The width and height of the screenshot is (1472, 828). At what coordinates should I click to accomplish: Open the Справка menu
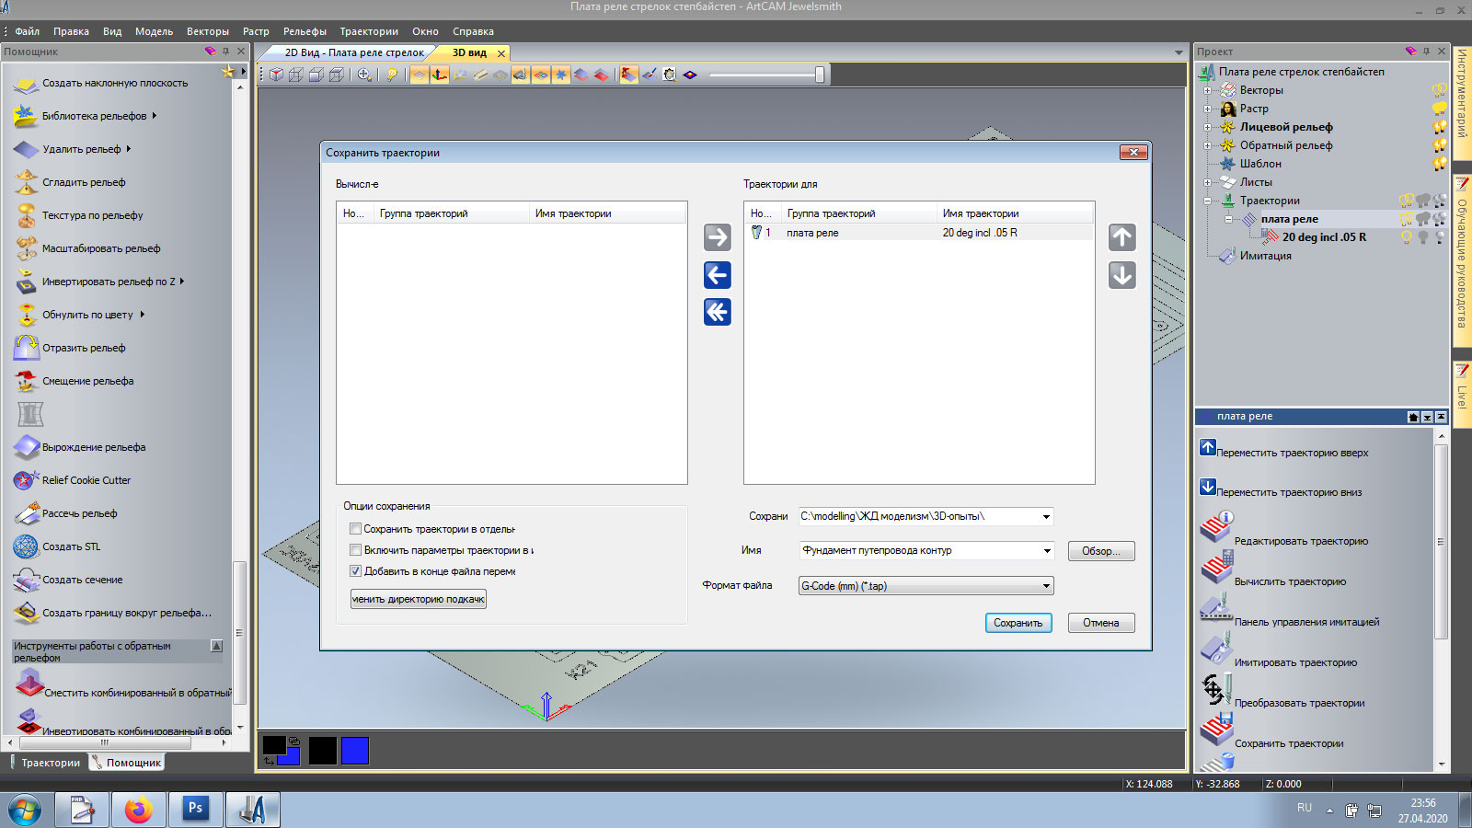click(x=473, y=31)
